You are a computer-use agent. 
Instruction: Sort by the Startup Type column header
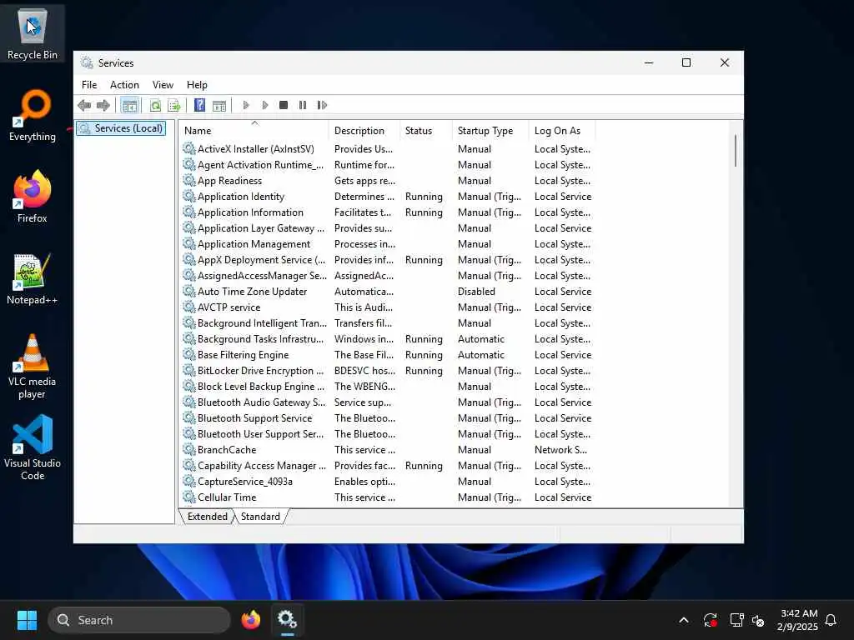[x=490, y=131]
